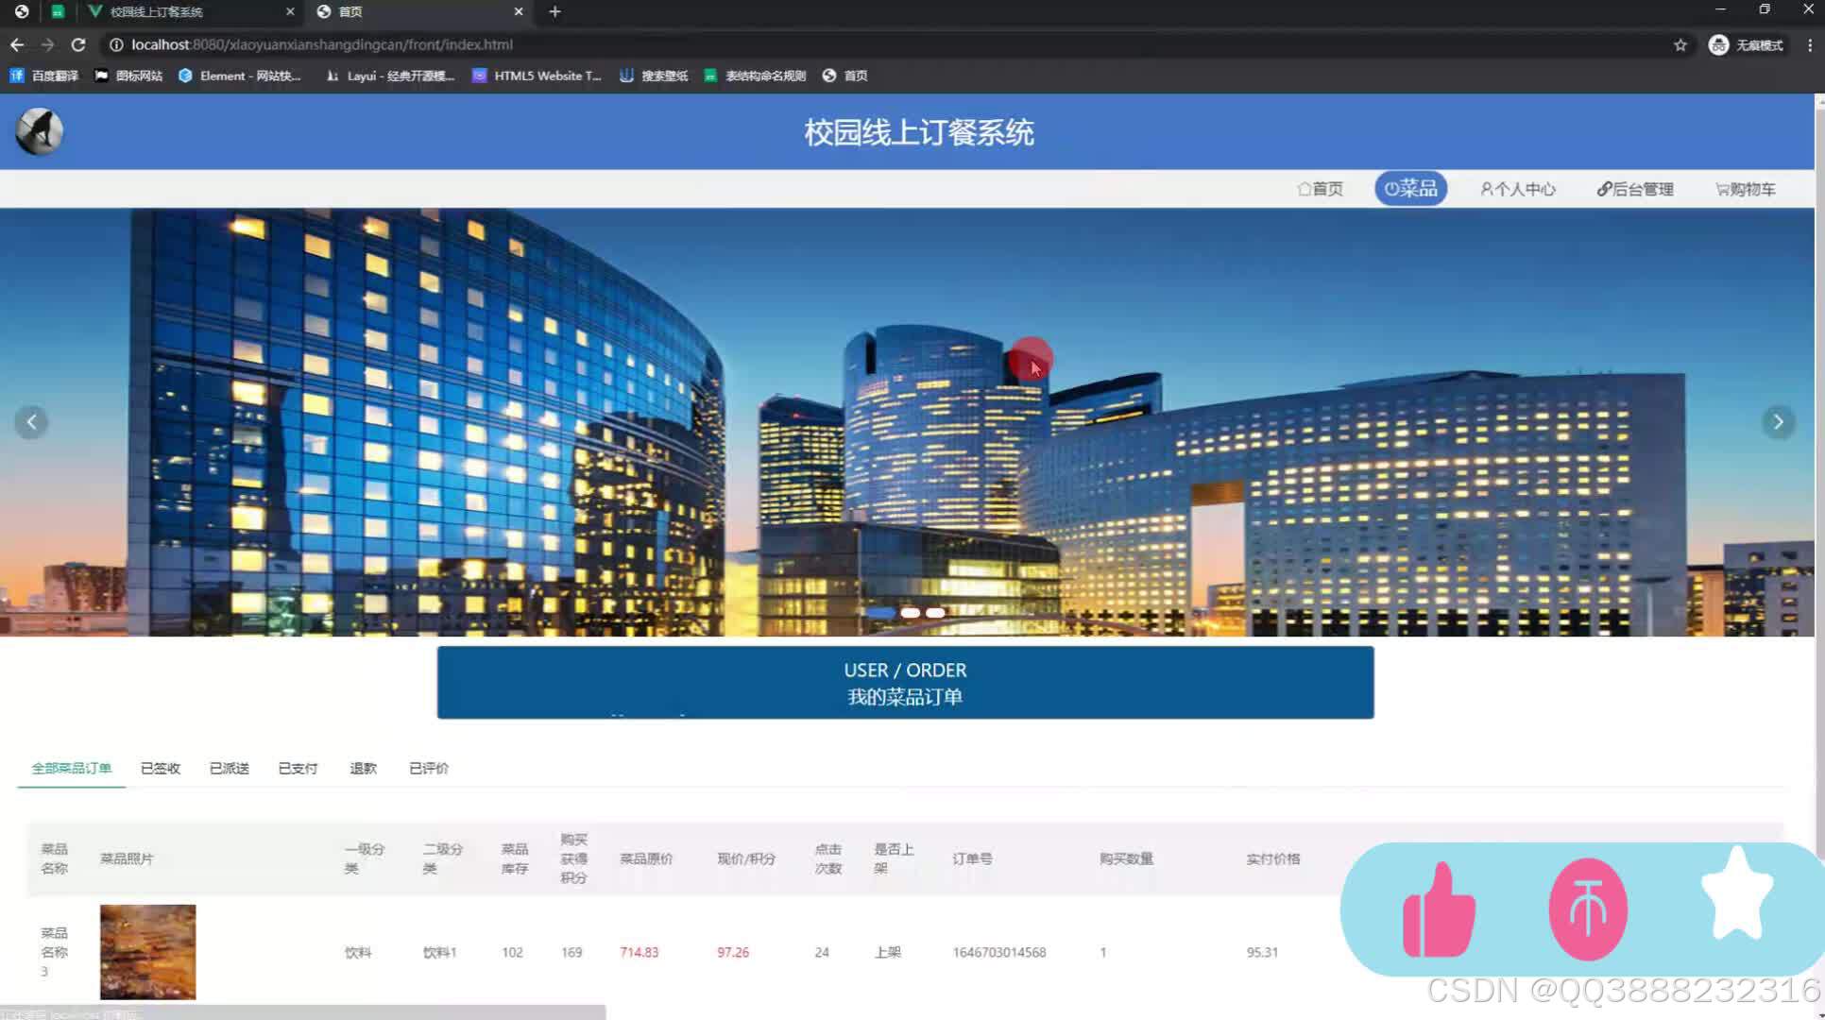
Task: Switch to the 已签收 order tab
Action: tap(159, 768)
